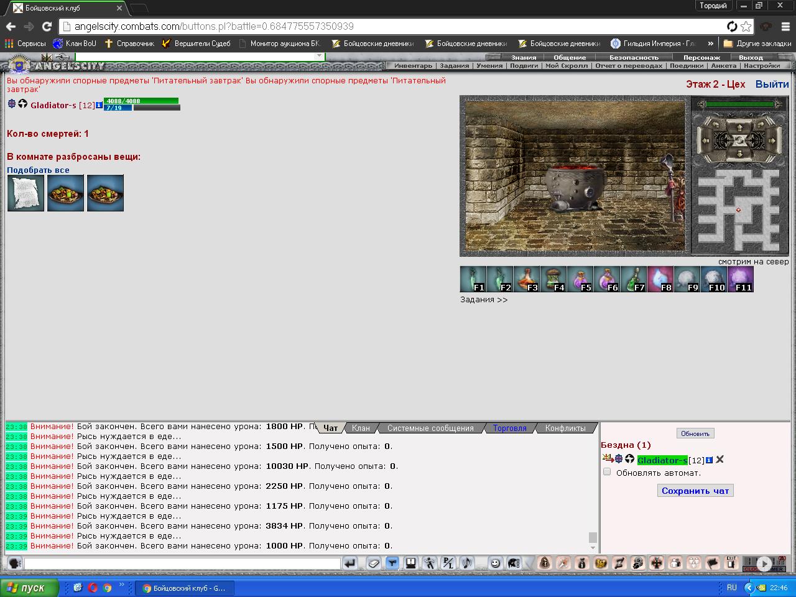This screenshot has height=597, width=796.
Task: Switch to the Клан chat tab
Action: pos(361,428)
